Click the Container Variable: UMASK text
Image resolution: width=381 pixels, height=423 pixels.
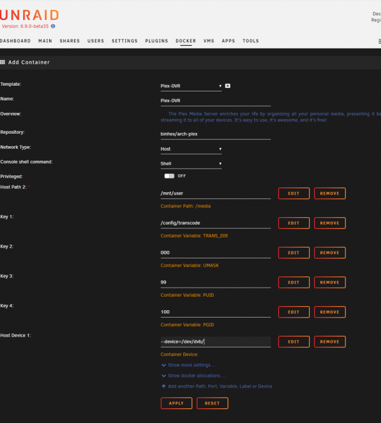click(190, 266)
